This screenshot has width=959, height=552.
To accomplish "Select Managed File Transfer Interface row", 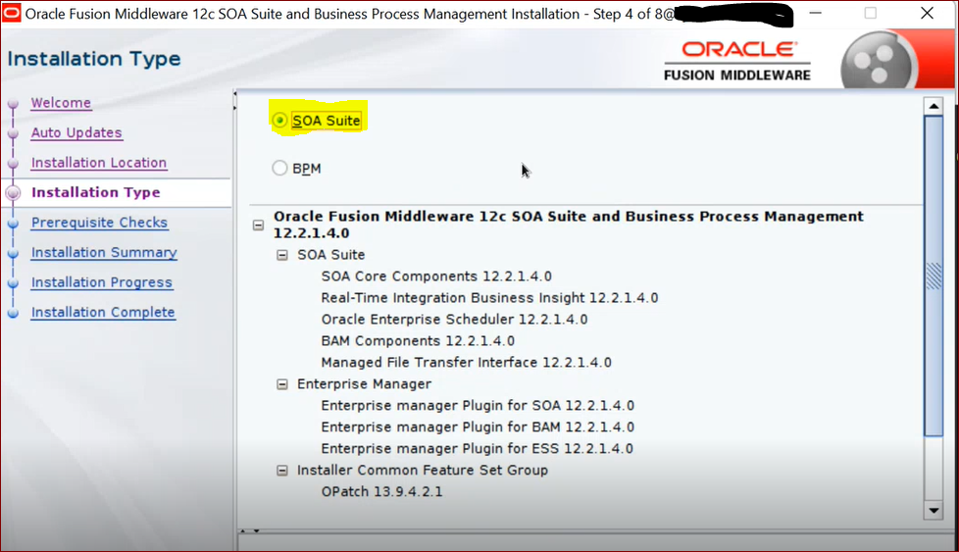I will pos(467,363).
